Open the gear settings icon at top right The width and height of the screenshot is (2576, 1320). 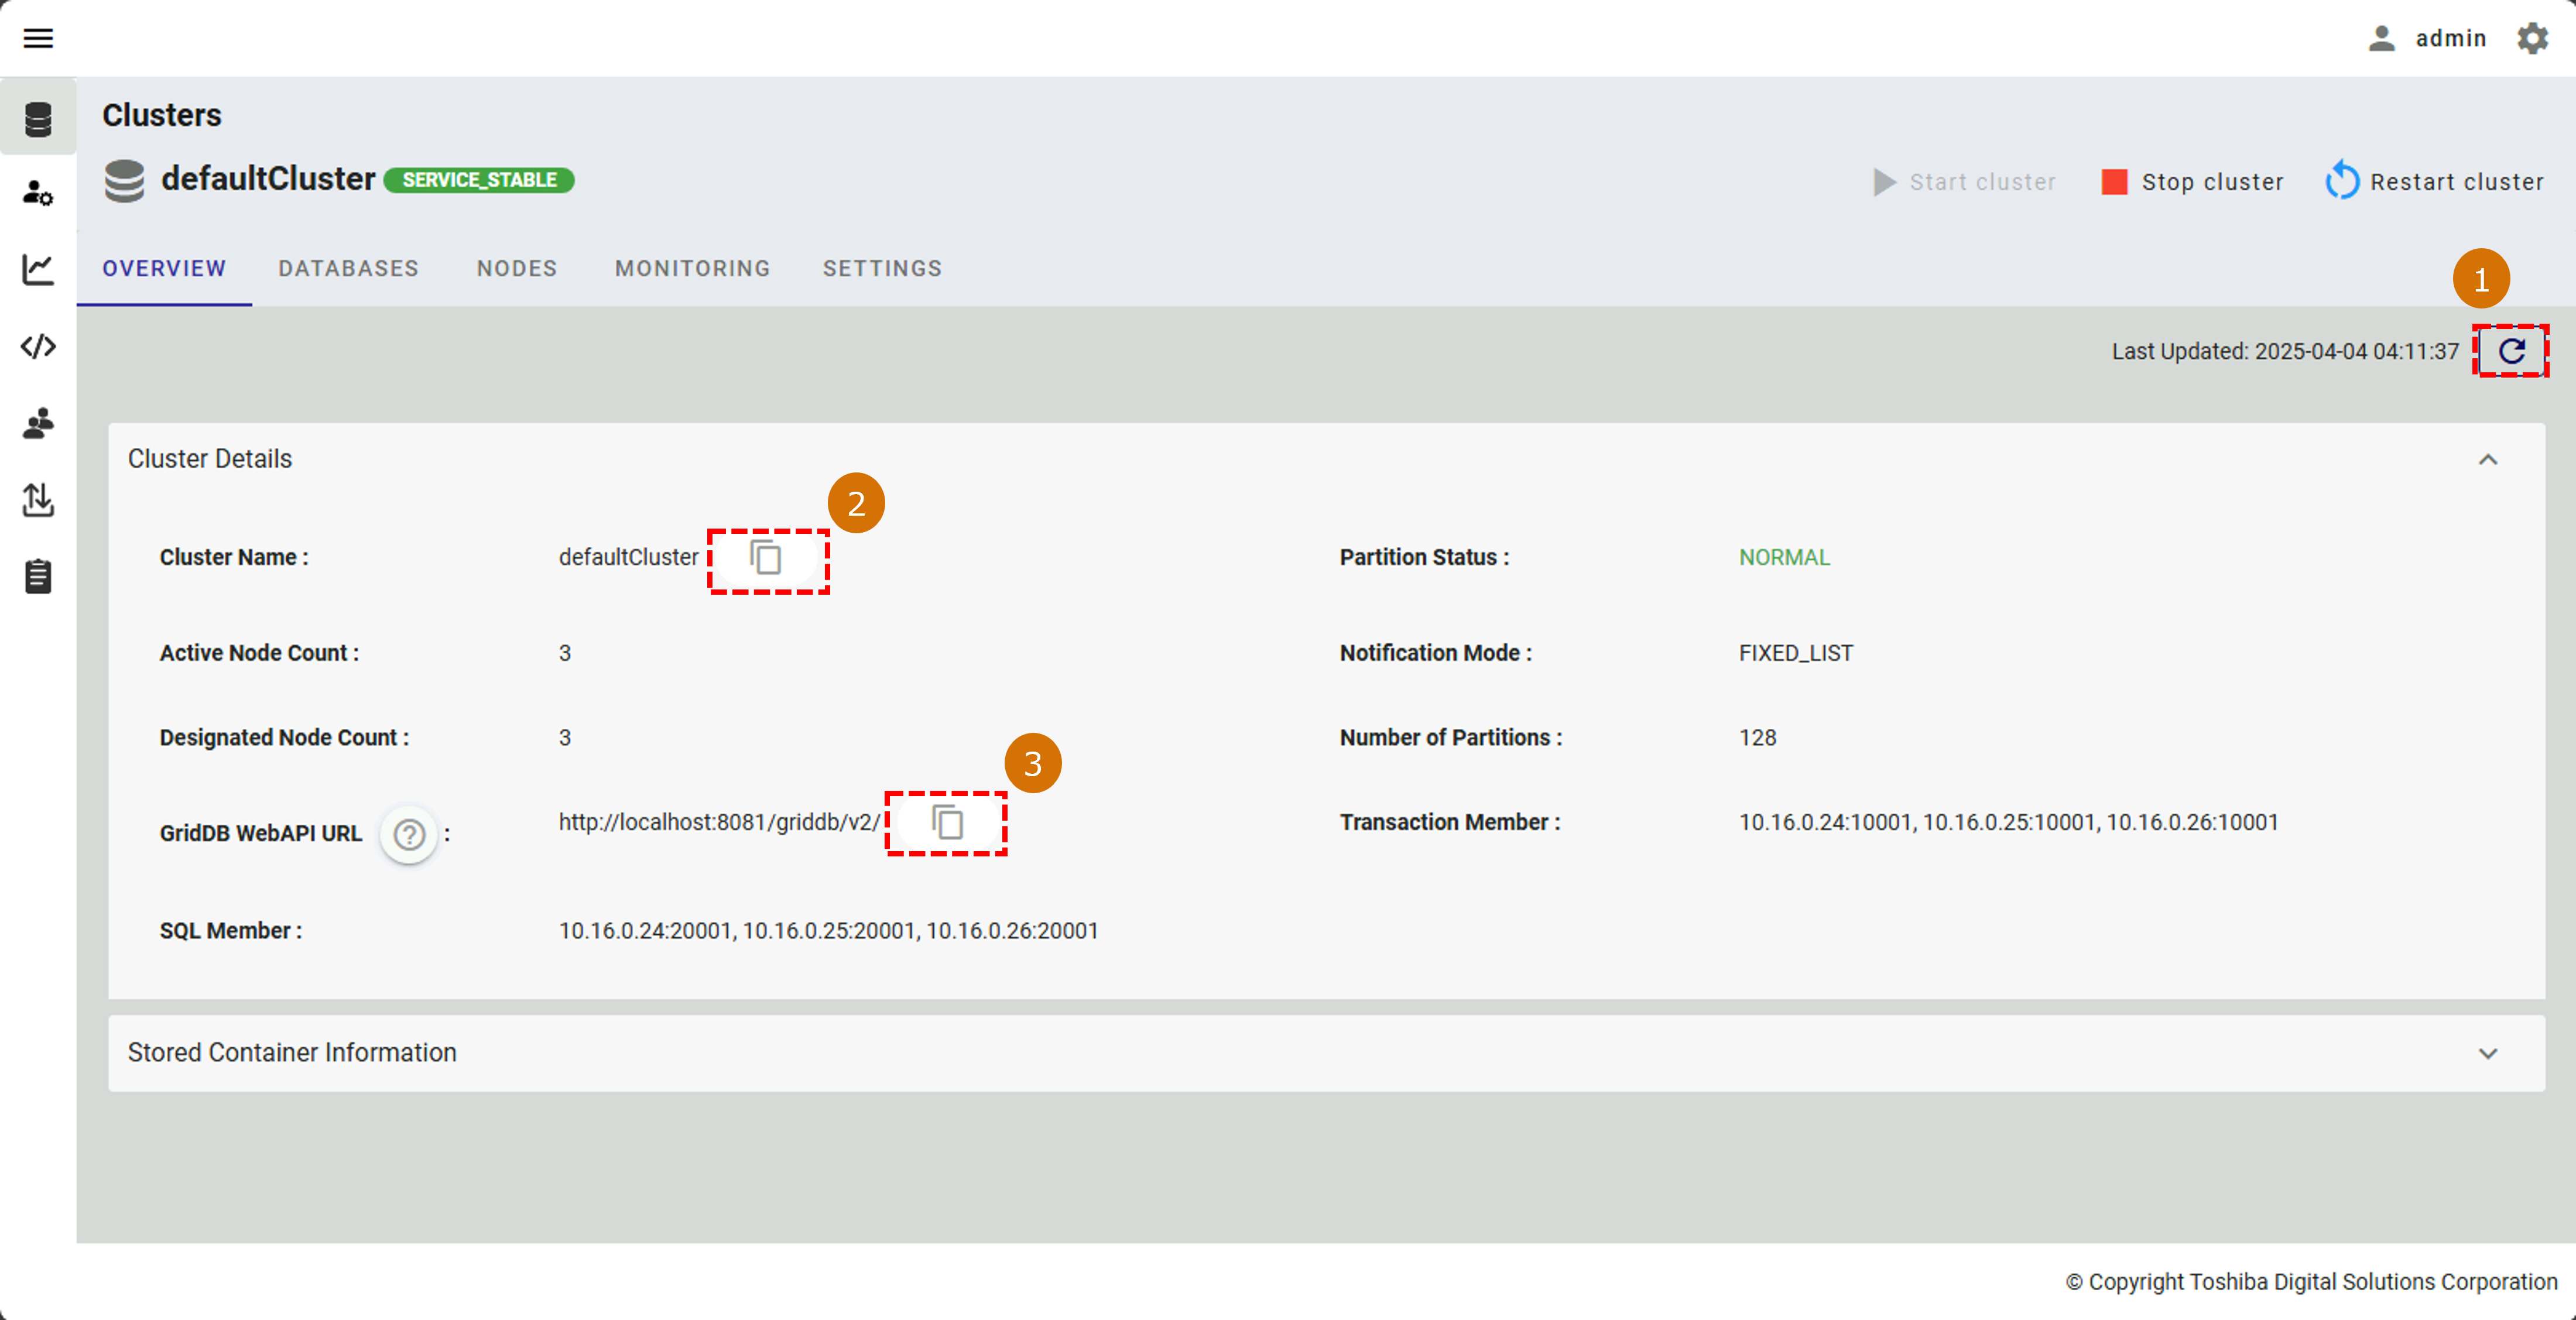(x=2533, y=38)
